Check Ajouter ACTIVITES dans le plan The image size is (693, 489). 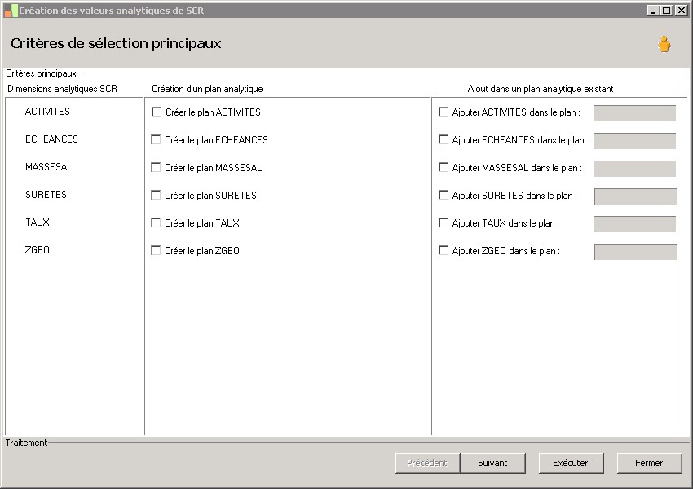[x=444, y=112]
